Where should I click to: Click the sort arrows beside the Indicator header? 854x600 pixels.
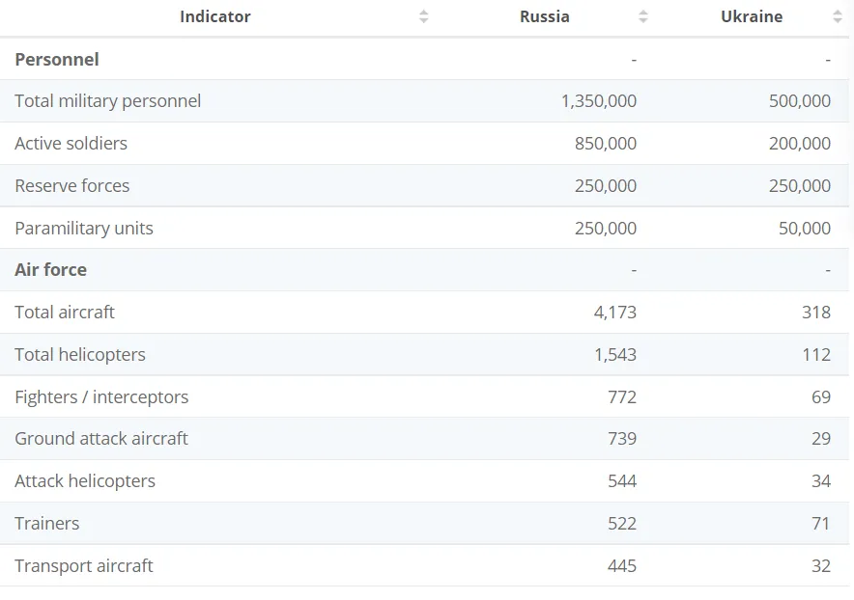(x=423, y=17)
